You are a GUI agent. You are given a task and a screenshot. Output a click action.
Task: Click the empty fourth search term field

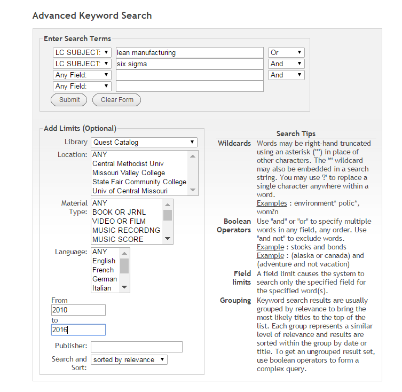click(x=190, y=86)
